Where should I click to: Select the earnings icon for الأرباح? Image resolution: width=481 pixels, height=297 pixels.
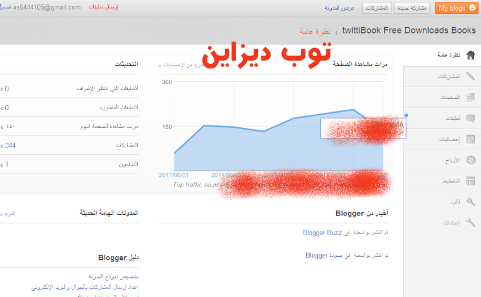click(x=470, y=160)
